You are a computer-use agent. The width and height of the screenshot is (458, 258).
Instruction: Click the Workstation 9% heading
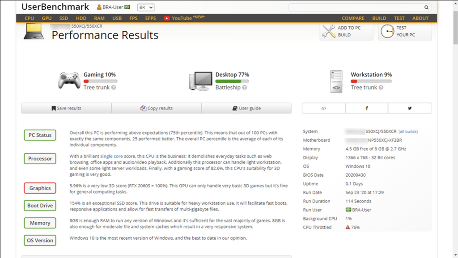371,75
